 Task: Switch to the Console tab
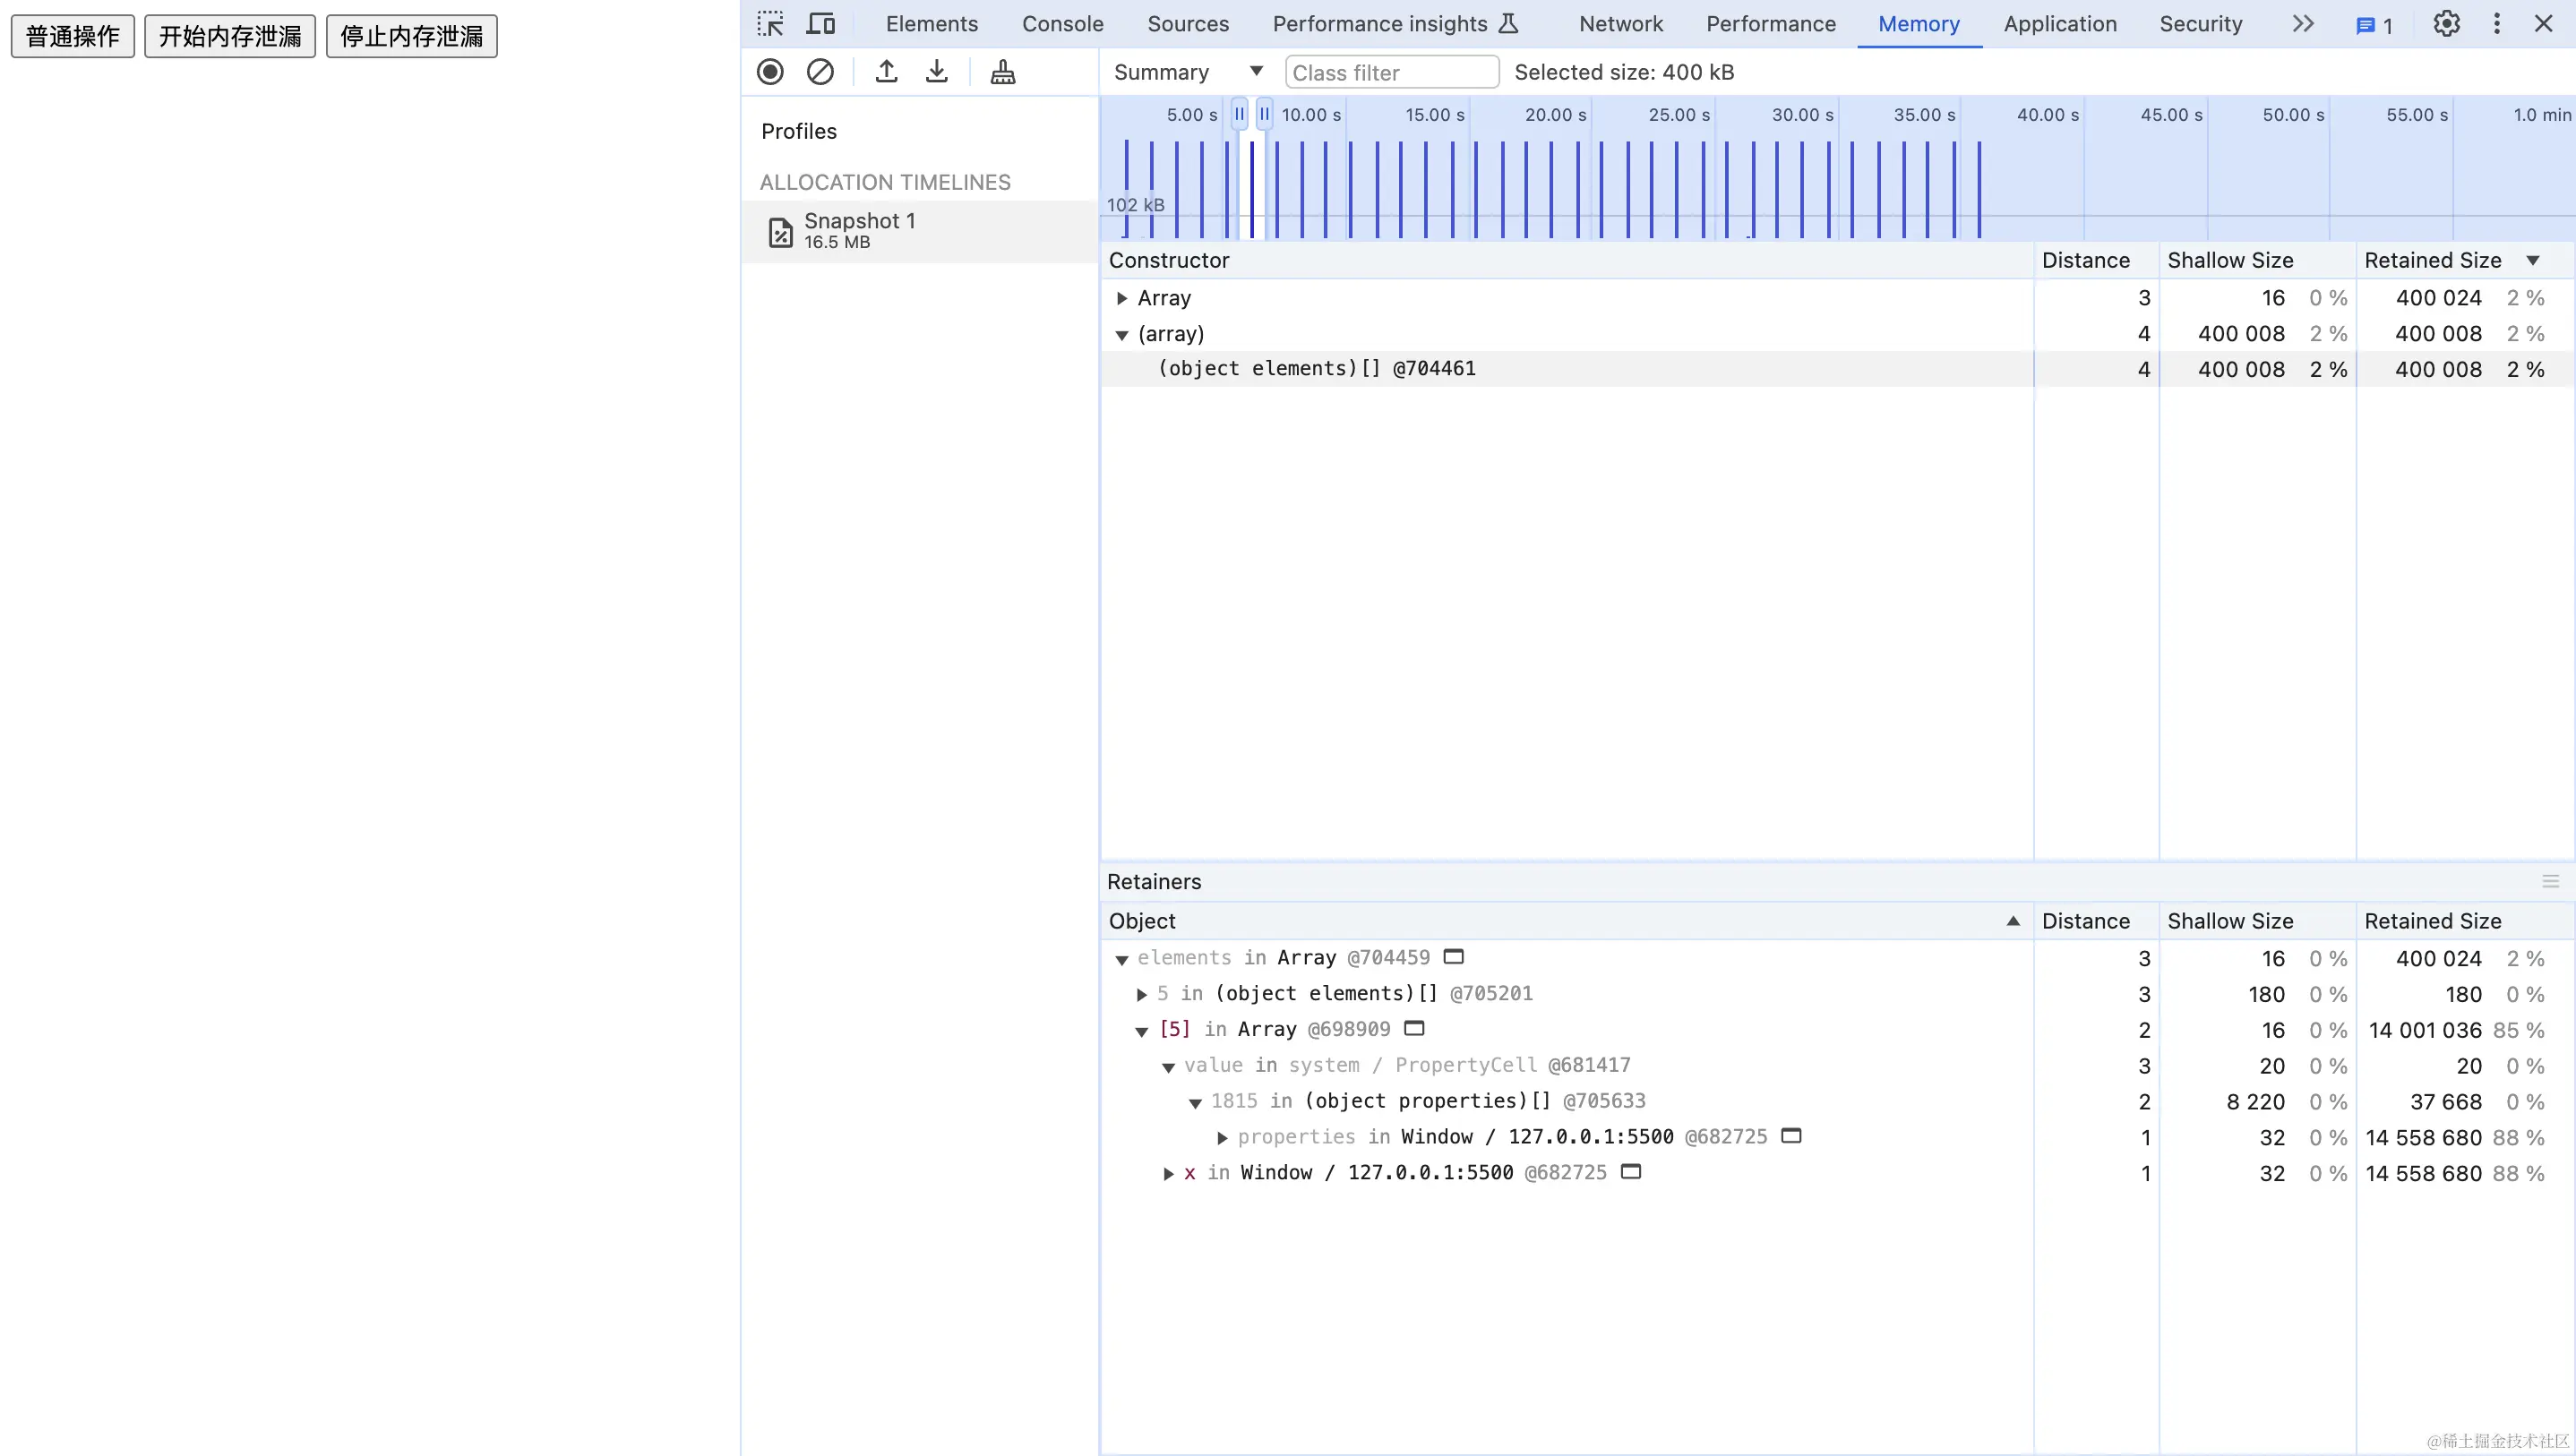click(x=1062, y=24)
